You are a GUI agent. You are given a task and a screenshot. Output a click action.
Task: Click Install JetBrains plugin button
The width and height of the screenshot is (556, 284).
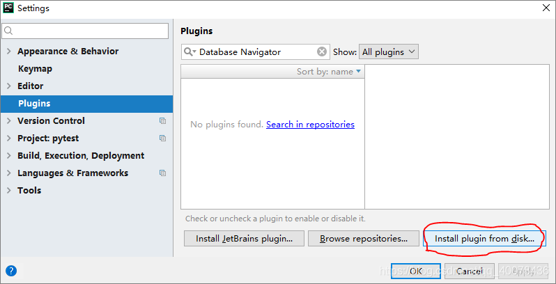(244, 239)
